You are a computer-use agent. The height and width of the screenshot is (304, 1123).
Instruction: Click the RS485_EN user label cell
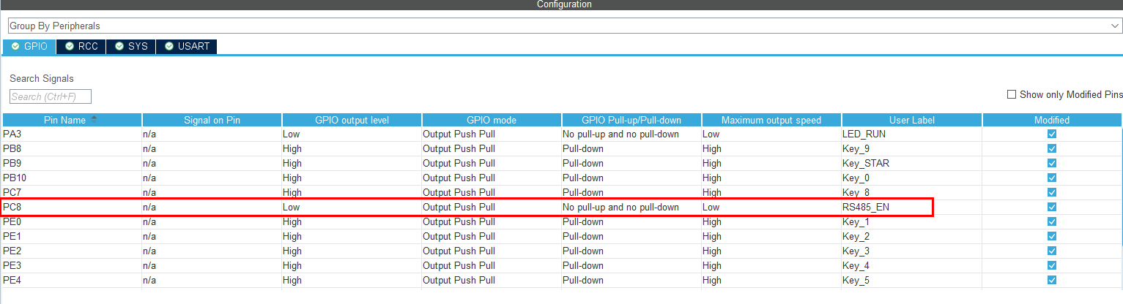click(911, 208)
